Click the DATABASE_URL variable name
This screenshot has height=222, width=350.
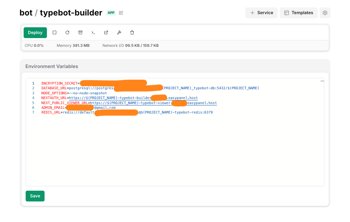[54, 88]
